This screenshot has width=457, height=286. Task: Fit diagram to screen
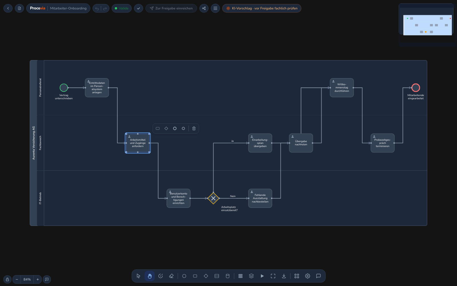tap(273, 276)
